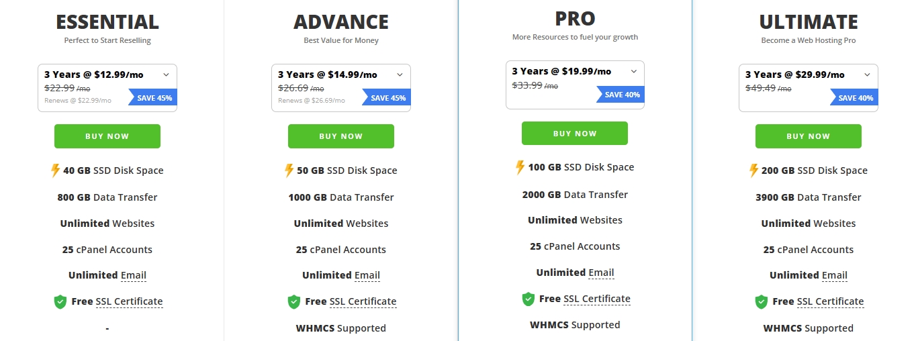This screenshot has height=341, width=916.
Task: Click the lightning bolt beside 100 GB SSD
Action: click(520, 167)
